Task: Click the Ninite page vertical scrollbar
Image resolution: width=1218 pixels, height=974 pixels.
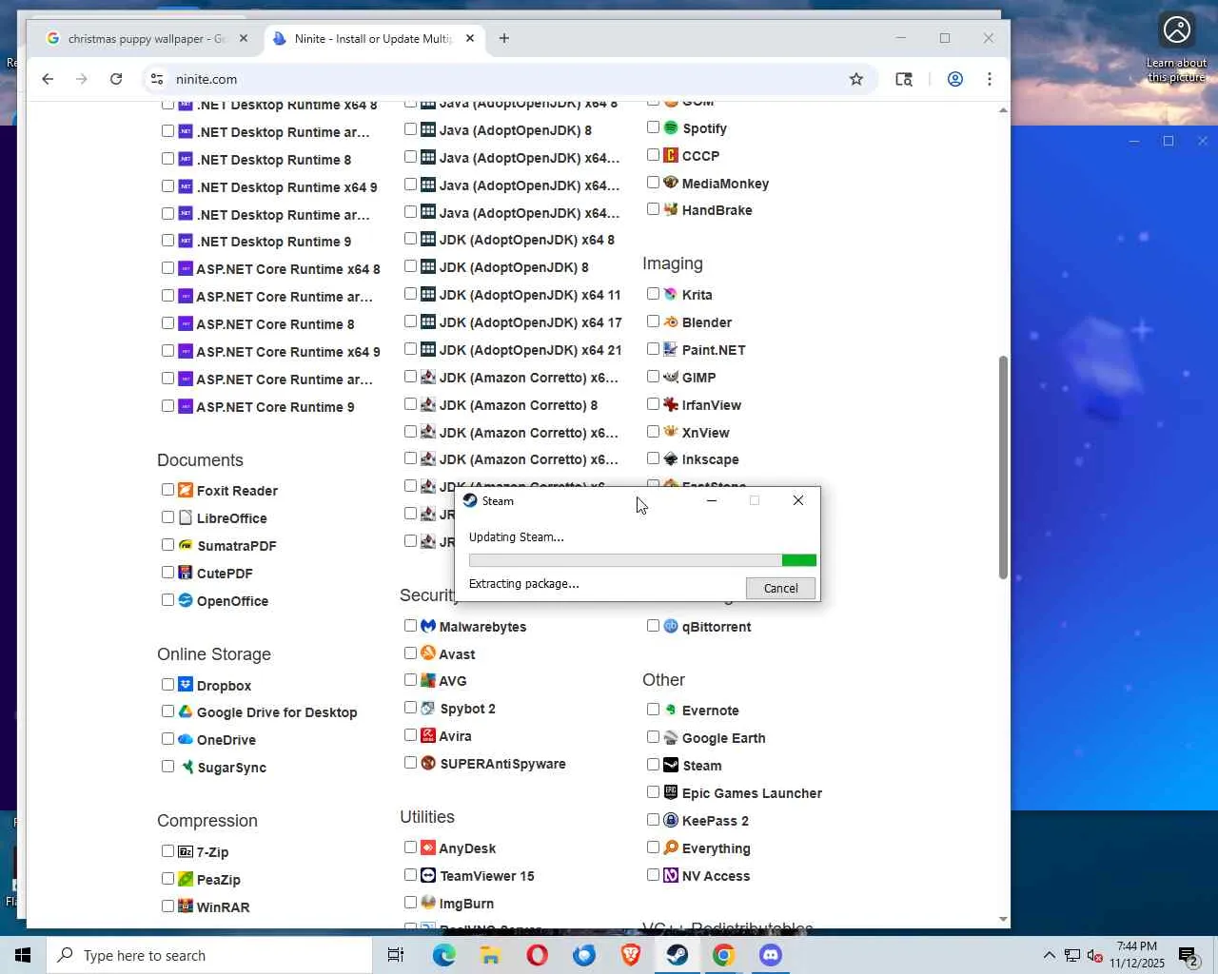Action: pos(1003,467)
